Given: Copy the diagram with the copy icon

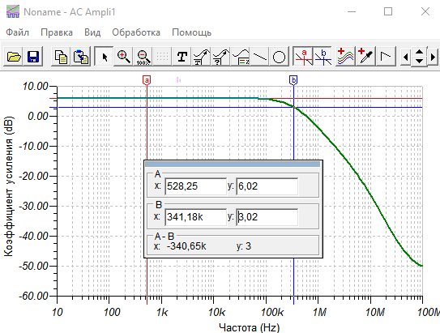Looking at the screenshot, I should pyautogui.click(x=61, y=57).
